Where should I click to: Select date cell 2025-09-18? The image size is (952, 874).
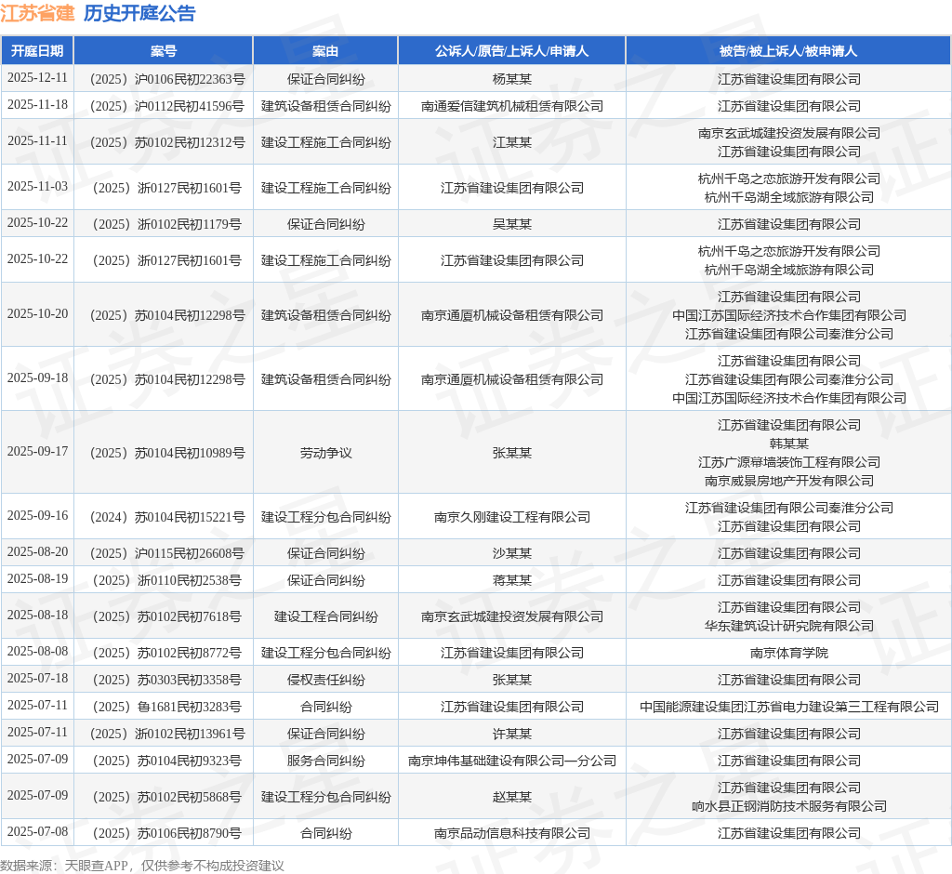37,377
